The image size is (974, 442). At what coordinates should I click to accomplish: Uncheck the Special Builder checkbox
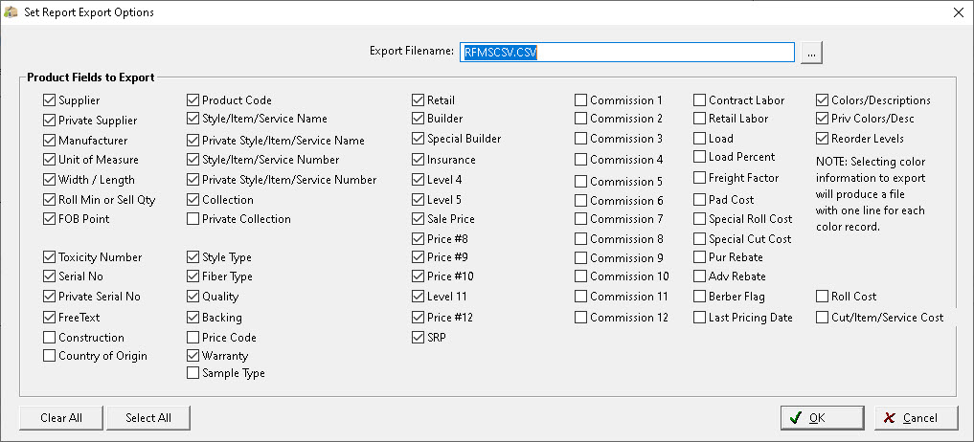tap(419, 139)
